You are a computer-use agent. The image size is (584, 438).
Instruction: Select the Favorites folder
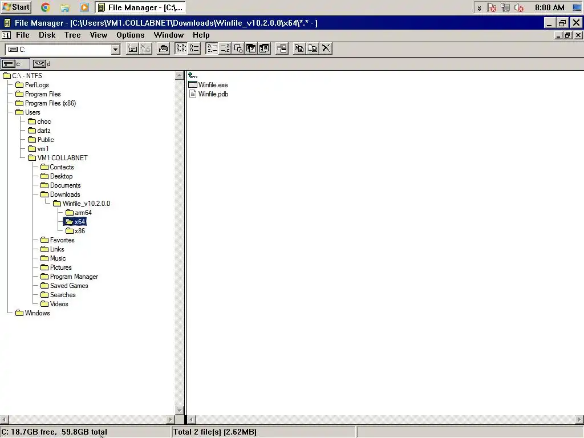[58, 240]
